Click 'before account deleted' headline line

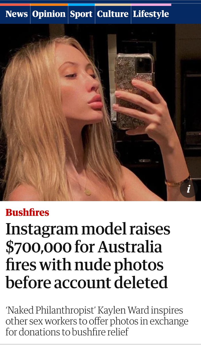pyautogui.click(x=87, y=283)
